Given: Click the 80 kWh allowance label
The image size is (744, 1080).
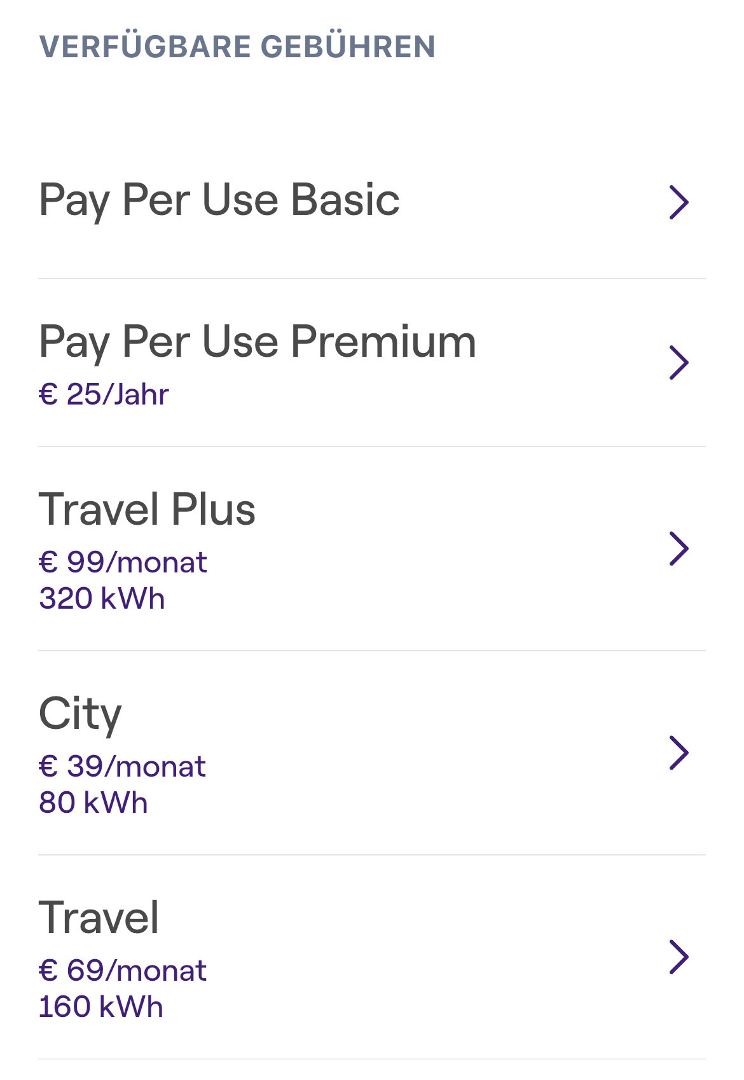Looking at the screenshot, I should [93, 803].
